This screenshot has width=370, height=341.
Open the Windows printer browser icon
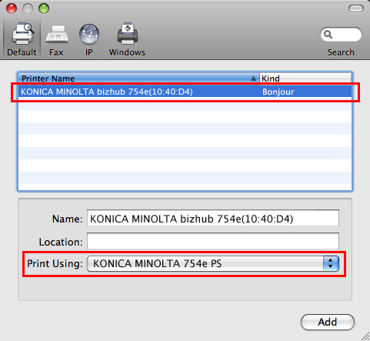coord(128,34)
